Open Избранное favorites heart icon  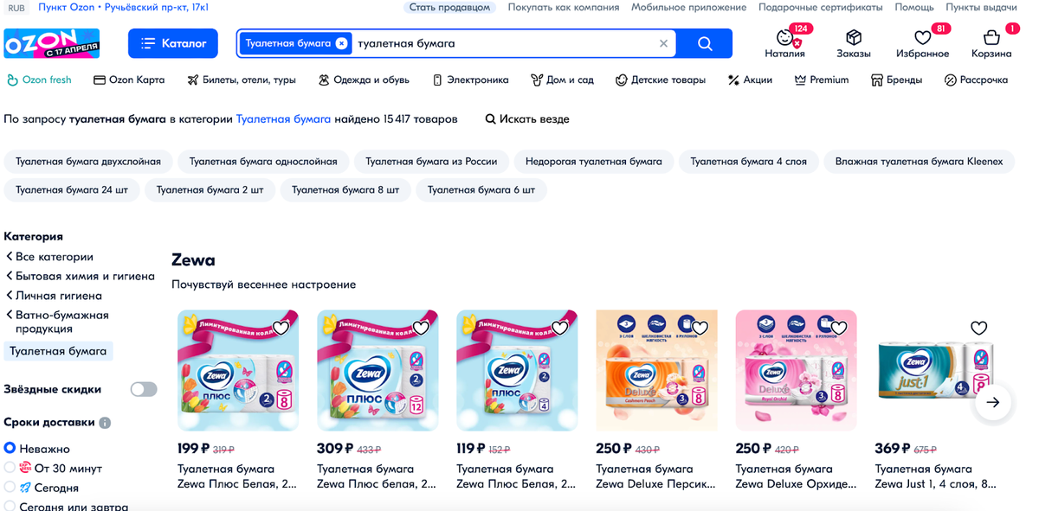(923, 38)
